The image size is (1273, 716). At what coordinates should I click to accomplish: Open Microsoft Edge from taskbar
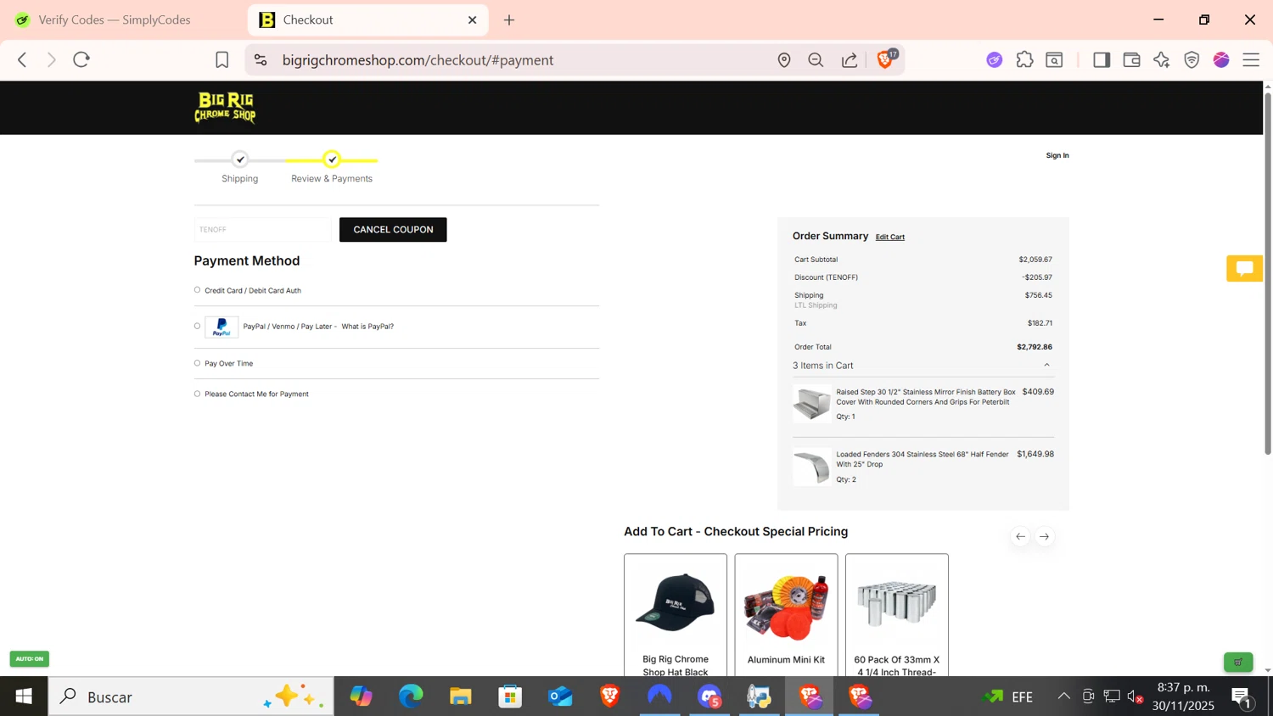click(412, 697)
